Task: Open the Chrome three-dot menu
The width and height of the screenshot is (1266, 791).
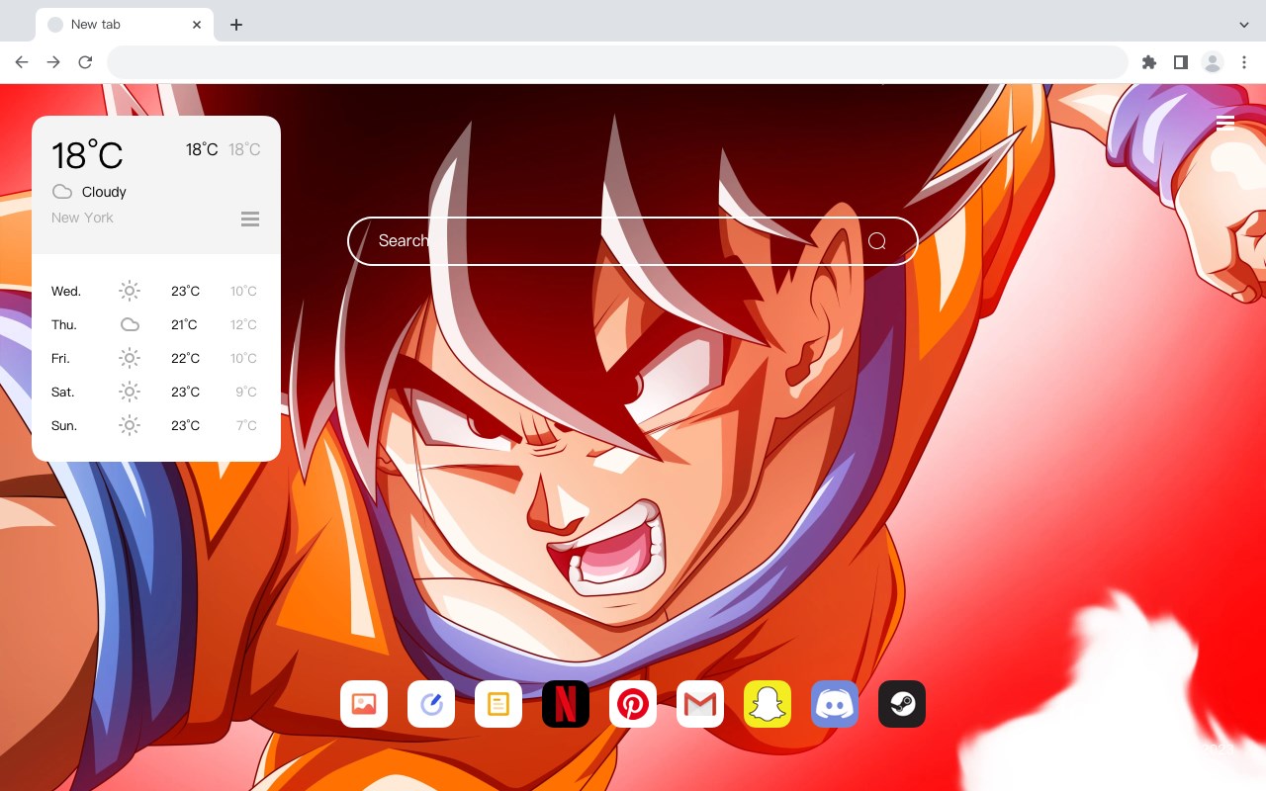Action: [1244, 62]
